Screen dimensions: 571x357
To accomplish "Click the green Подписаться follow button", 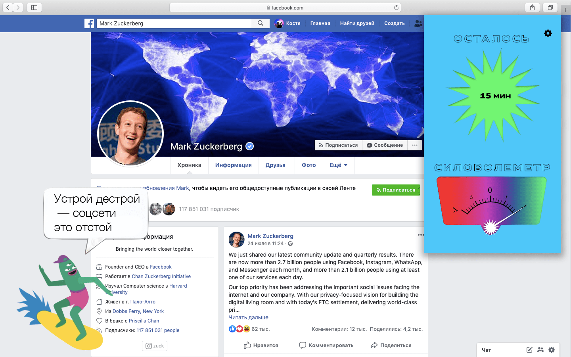I will pos(396,190).
